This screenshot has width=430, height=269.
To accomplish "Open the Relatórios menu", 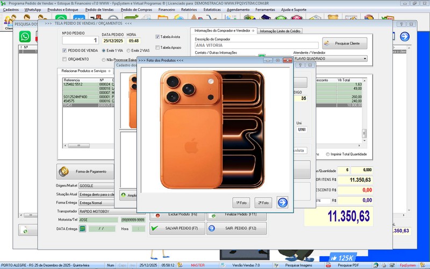I will point(189,10).
